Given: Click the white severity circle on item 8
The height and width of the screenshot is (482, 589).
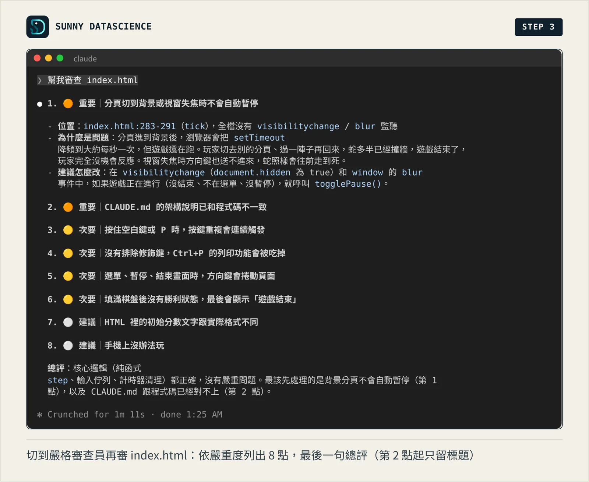Looking at the screenshot, I should tap(68, 346).
